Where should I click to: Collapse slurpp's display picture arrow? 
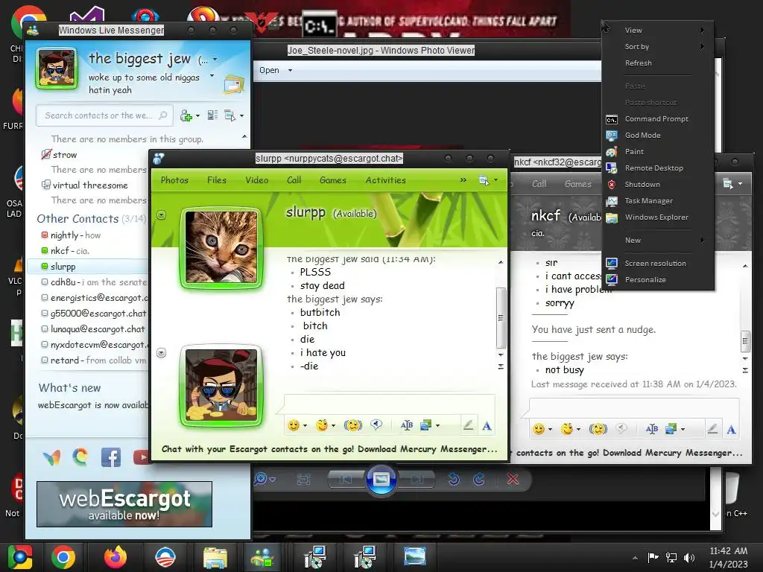pos(162,215)
